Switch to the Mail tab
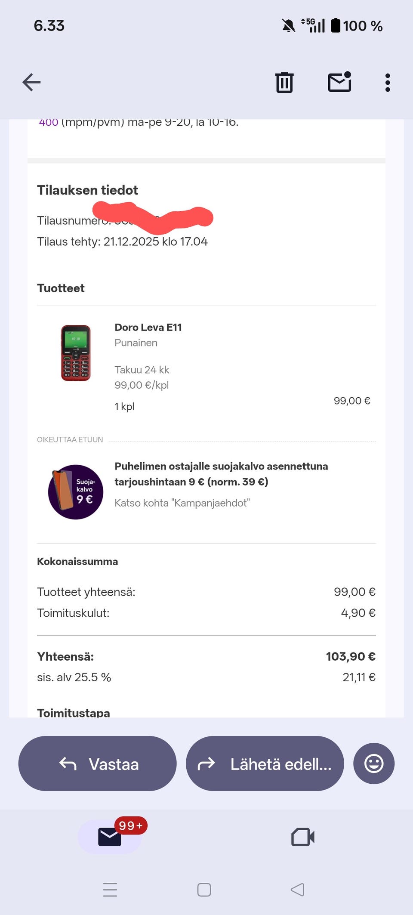 pos(110,837)
